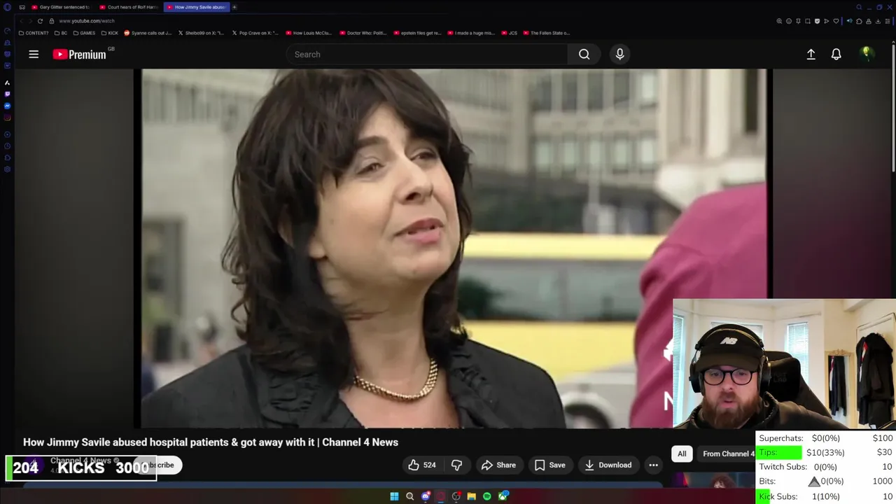The height and width of the screenshot is (504, 896).
Task: Open the YouTube guide hamburger menu
Action: tap(34, 54)
